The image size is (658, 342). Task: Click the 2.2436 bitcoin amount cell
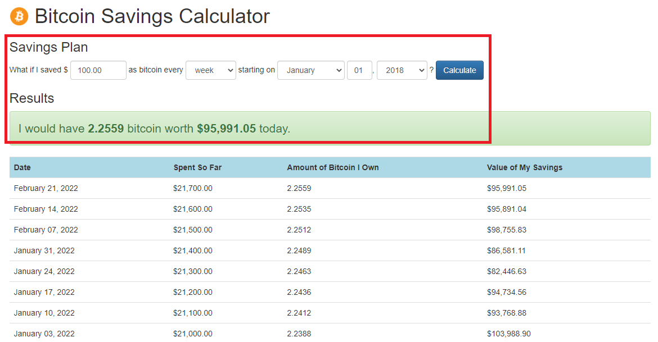click(x=299, y=291)
